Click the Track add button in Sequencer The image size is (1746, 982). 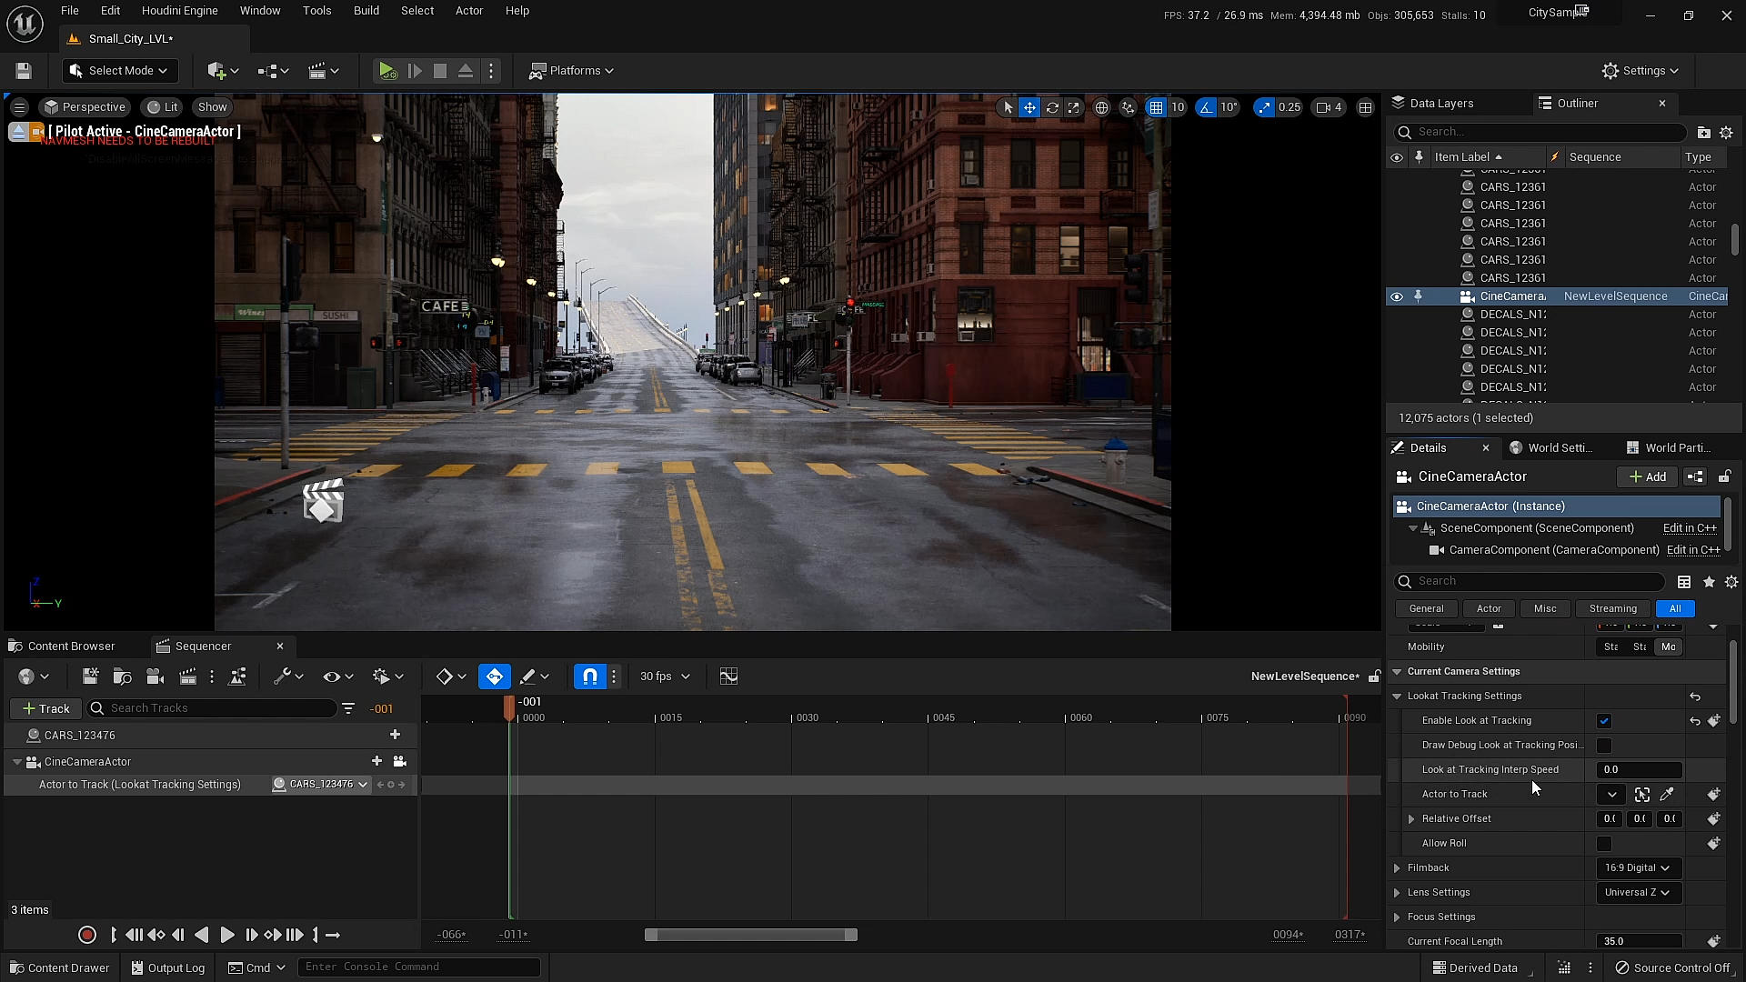(x=45, y=708)
